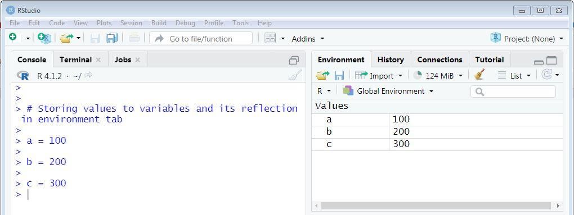Switch to the Jobs tab
This screenshot has width=574, height=215.
123,60
